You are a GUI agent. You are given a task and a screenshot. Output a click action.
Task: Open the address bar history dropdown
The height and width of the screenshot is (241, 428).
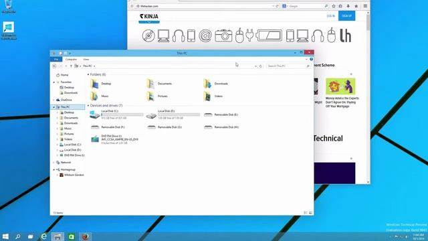tap(255, 66)
